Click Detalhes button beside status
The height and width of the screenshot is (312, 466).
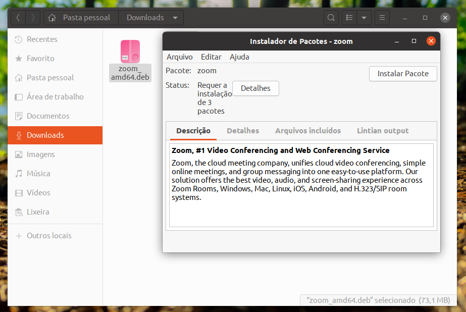[255, 88]
